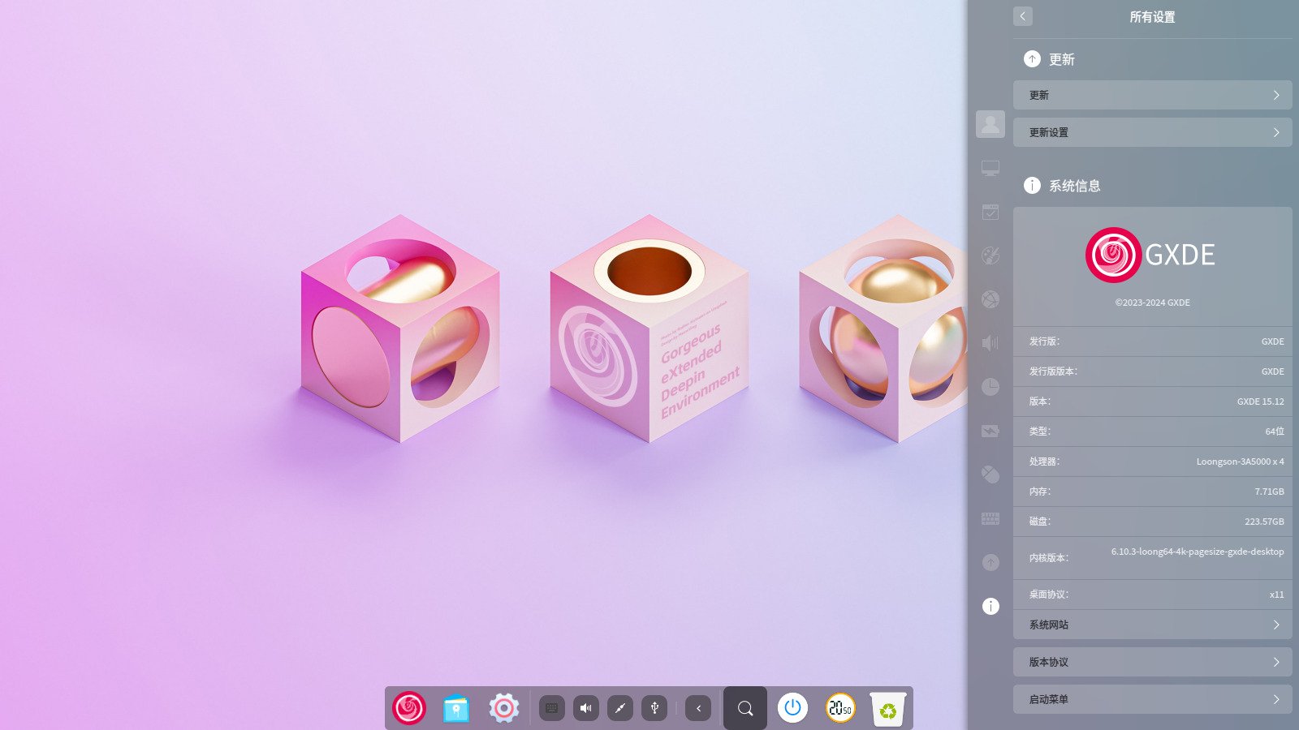Go back using the 所有设置 arrow button

(x=1023, y=16)
